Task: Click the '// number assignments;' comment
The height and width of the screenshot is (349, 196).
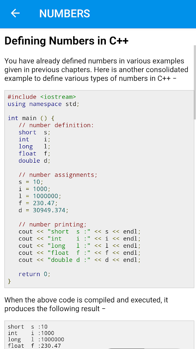Action: tap(58, 175)
